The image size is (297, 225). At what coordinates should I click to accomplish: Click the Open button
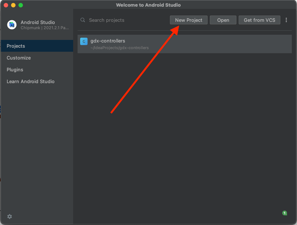[x=223, y=20]
